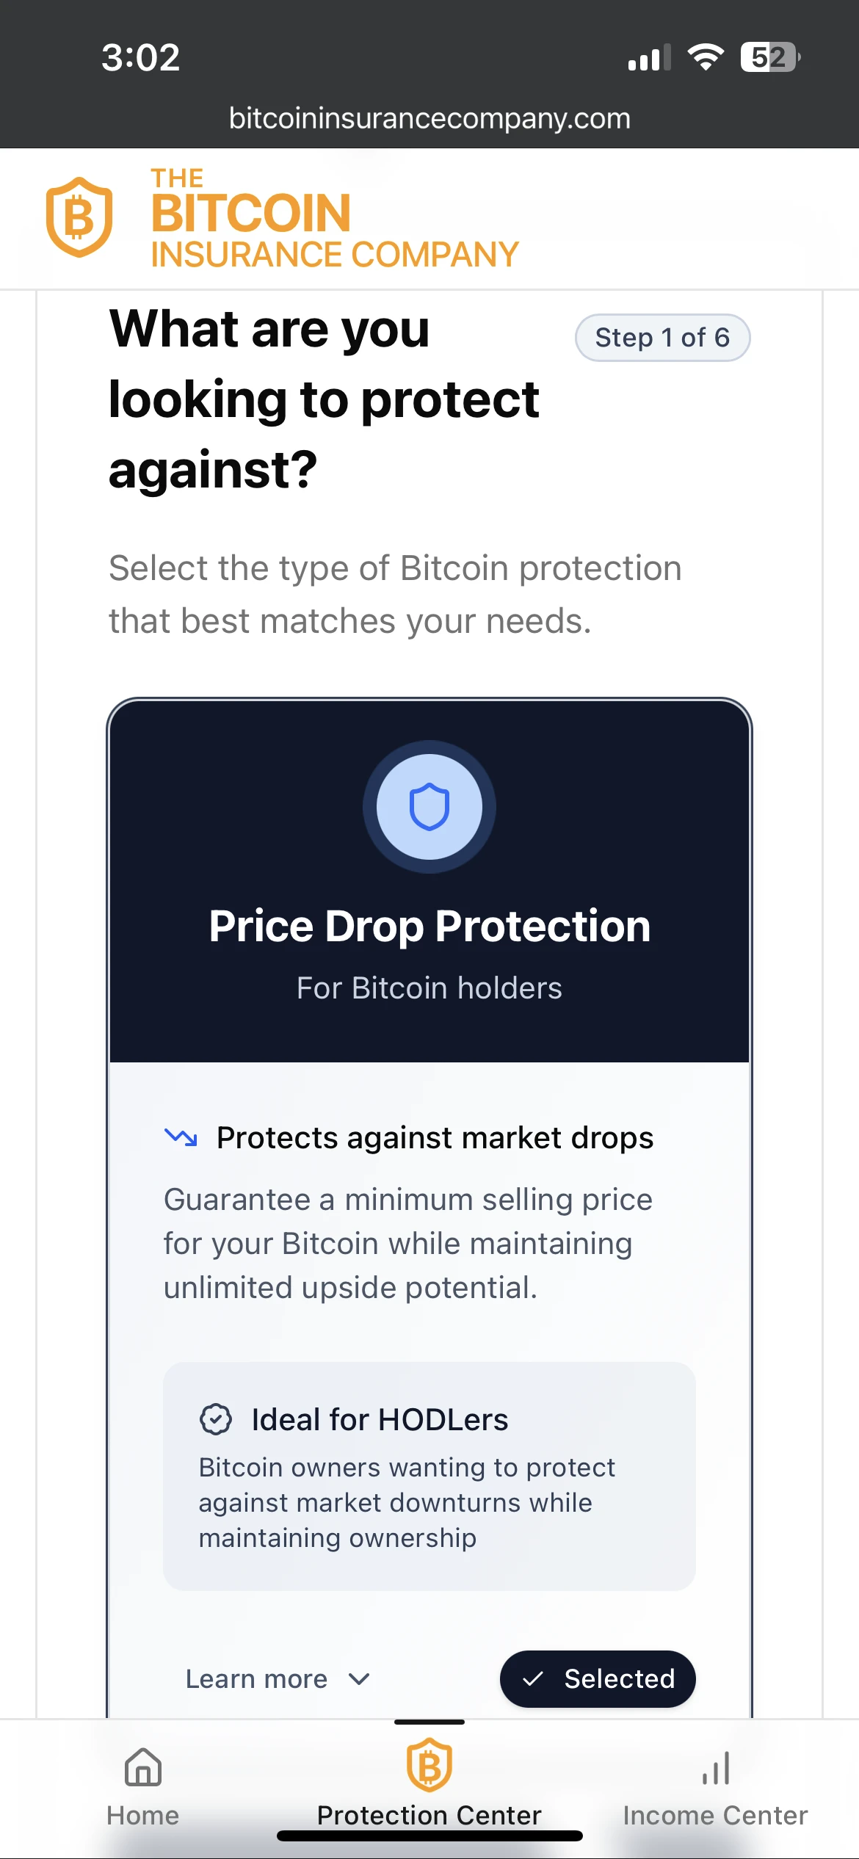Select the Price Drop Protection card header
Viewport: 859px width, 1859px height.
429,925
